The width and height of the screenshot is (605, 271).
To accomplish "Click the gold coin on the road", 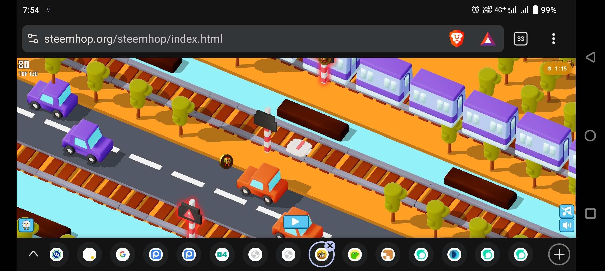I will pos(226,161).
